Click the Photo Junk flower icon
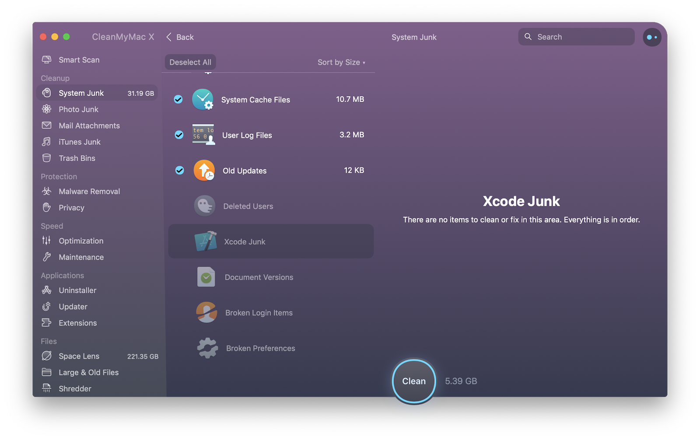Image resolution: width=700 pixels, height=440 pixels. pos(46,109)
